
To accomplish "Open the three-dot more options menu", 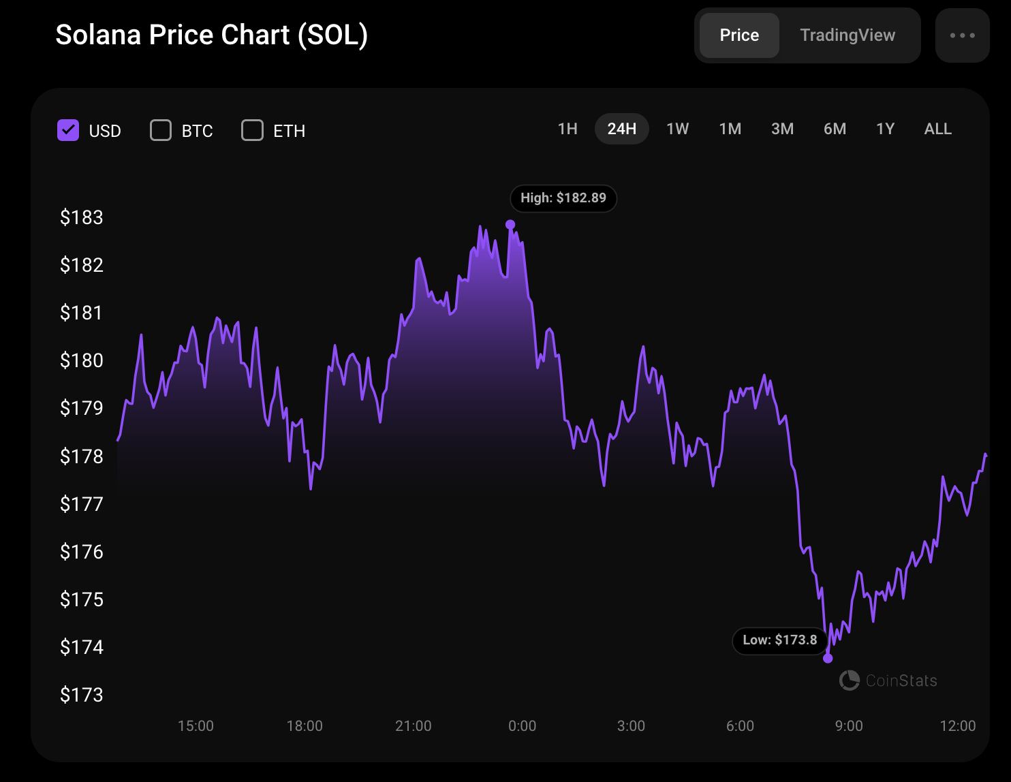I will click(962, 35).
